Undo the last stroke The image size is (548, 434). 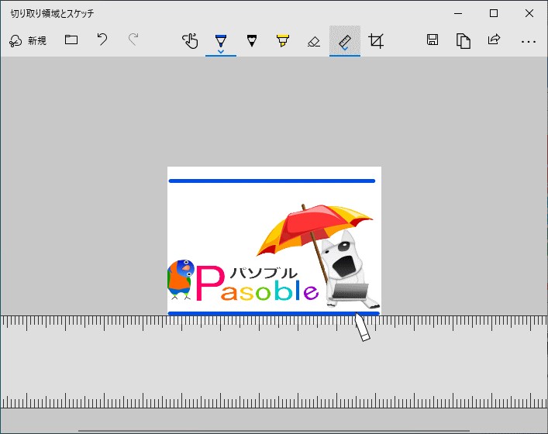(102, 40)
